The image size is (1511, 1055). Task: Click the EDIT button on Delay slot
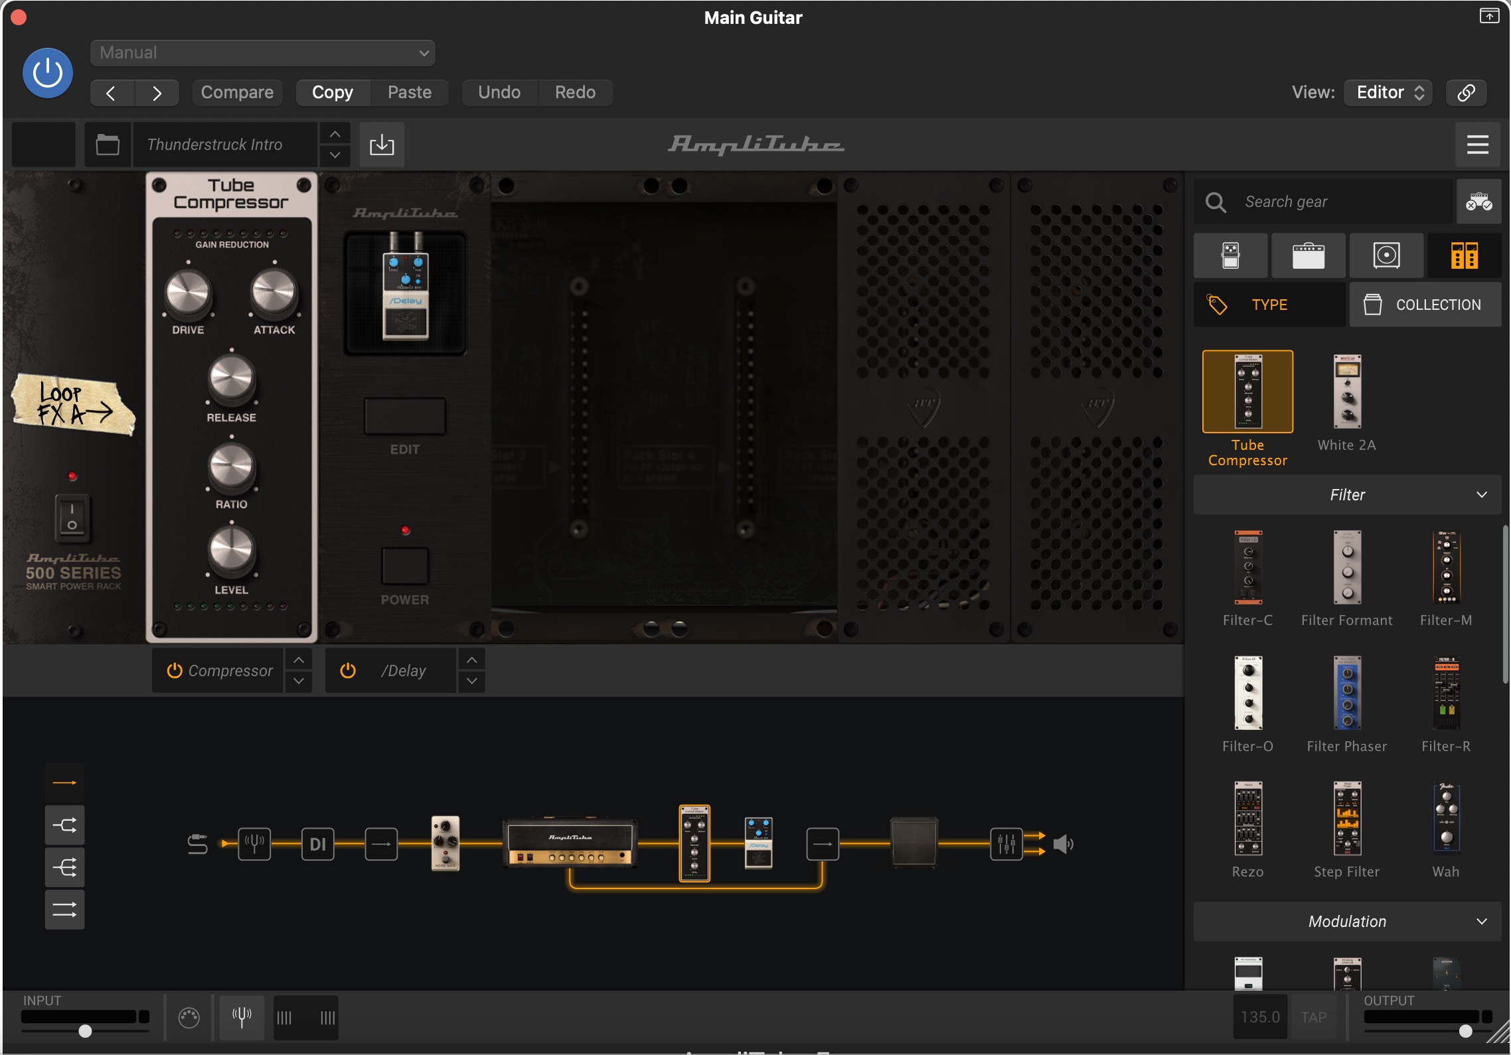coord(404,417)
